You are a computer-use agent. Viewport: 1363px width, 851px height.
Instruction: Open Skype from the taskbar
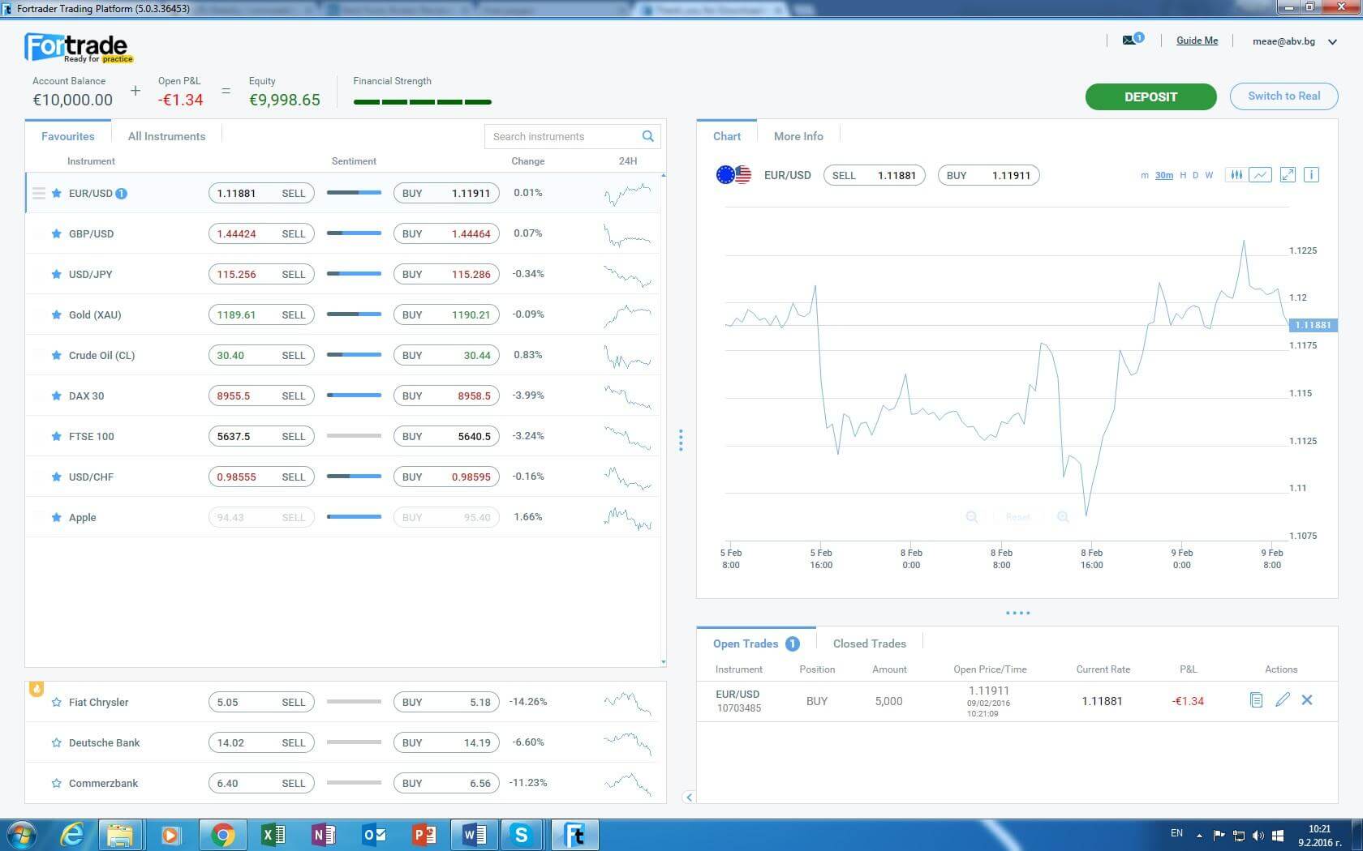[522, 835]
